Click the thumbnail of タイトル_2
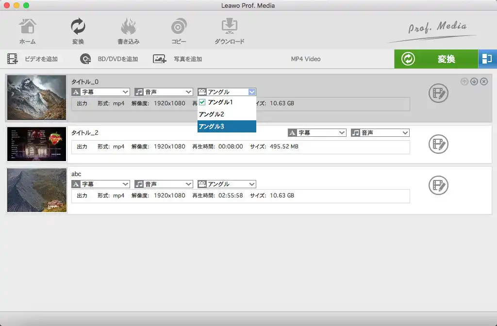The height and width of the screenshot is (326, 497). click(36, 144)
